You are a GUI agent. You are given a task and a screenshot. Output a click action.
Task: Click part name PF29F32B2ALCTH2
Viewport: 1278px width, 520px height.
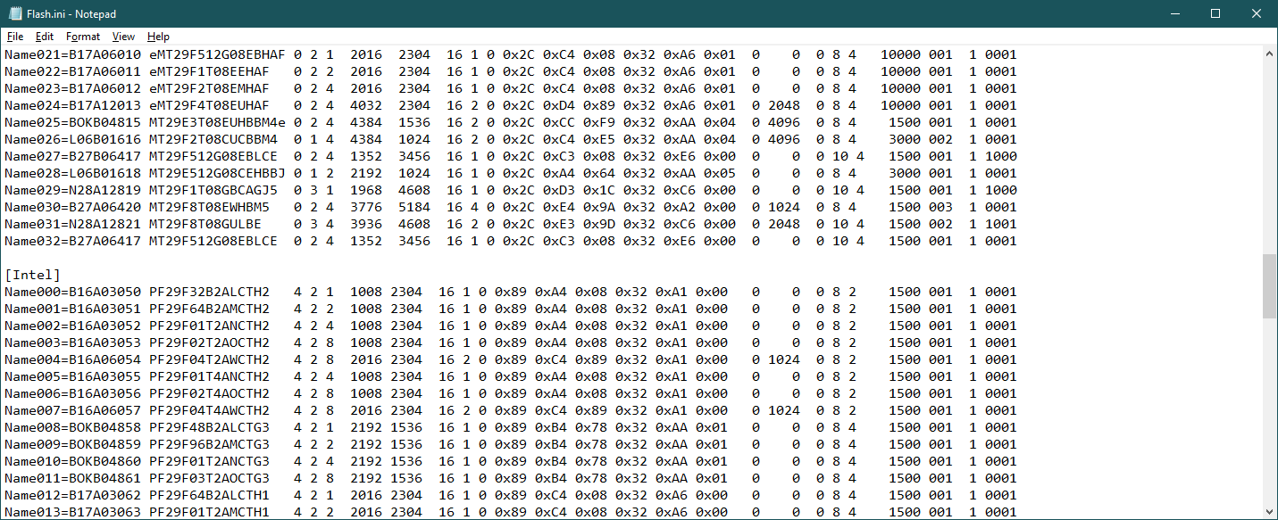pyautogui.click(x=209, y=292)
